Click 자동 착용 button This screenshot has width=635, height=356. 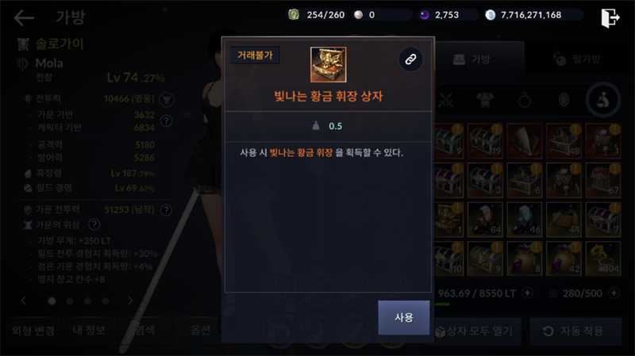click(x=575, y=331)
